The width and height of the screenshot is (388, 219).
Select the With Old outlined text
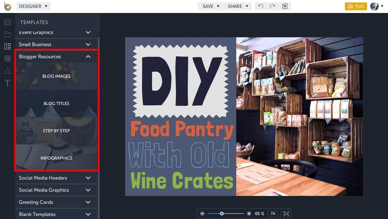coord(179,155)
